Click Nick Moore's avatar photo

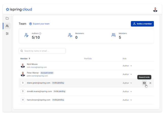click(23, 66)
